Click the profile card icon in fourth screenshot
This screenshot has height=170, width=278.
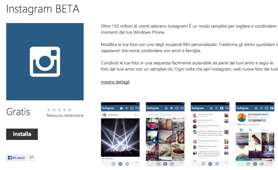272,108
